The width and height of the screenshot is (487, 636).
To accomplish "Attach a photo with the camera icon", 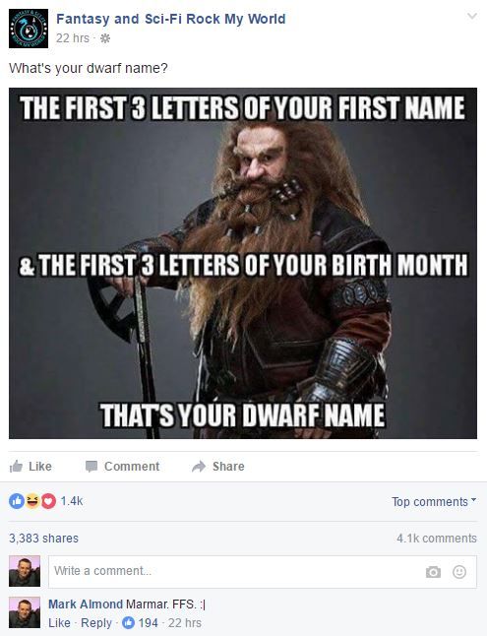I will click(433, 572).
